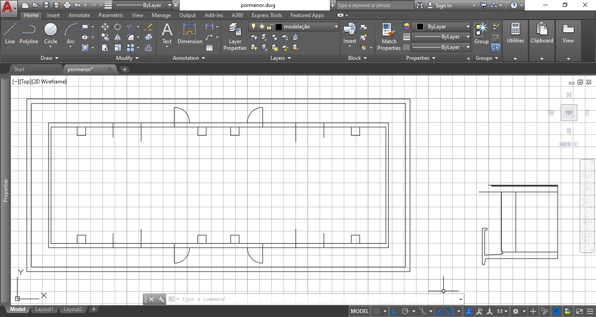Toggle Hardware Acceleration in status bar
Viewport: 596px width, 317px height.
[x=557, y=311]
